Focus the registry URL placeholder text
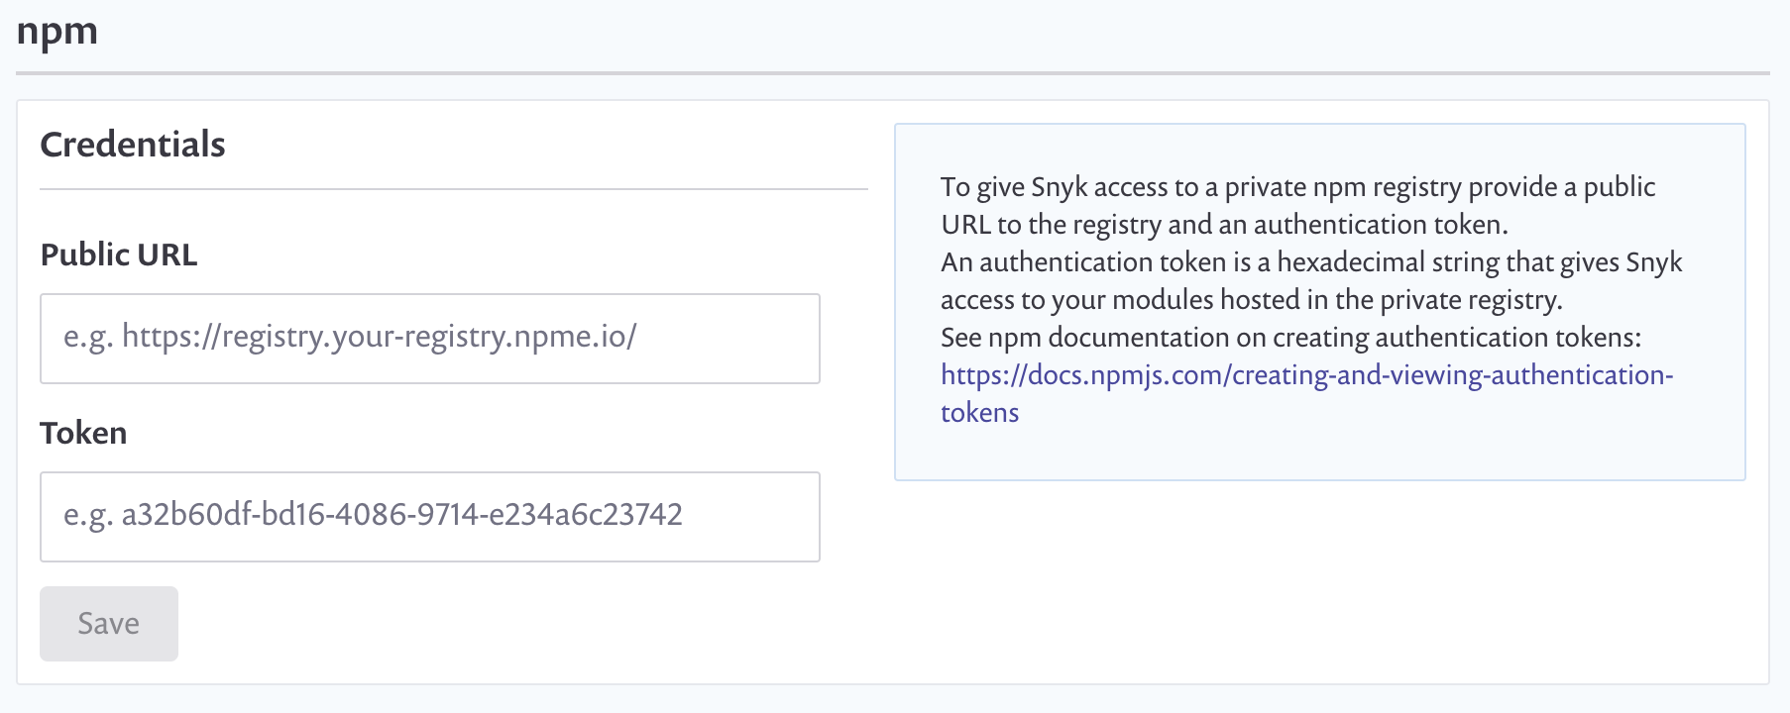 coord(352,338)
